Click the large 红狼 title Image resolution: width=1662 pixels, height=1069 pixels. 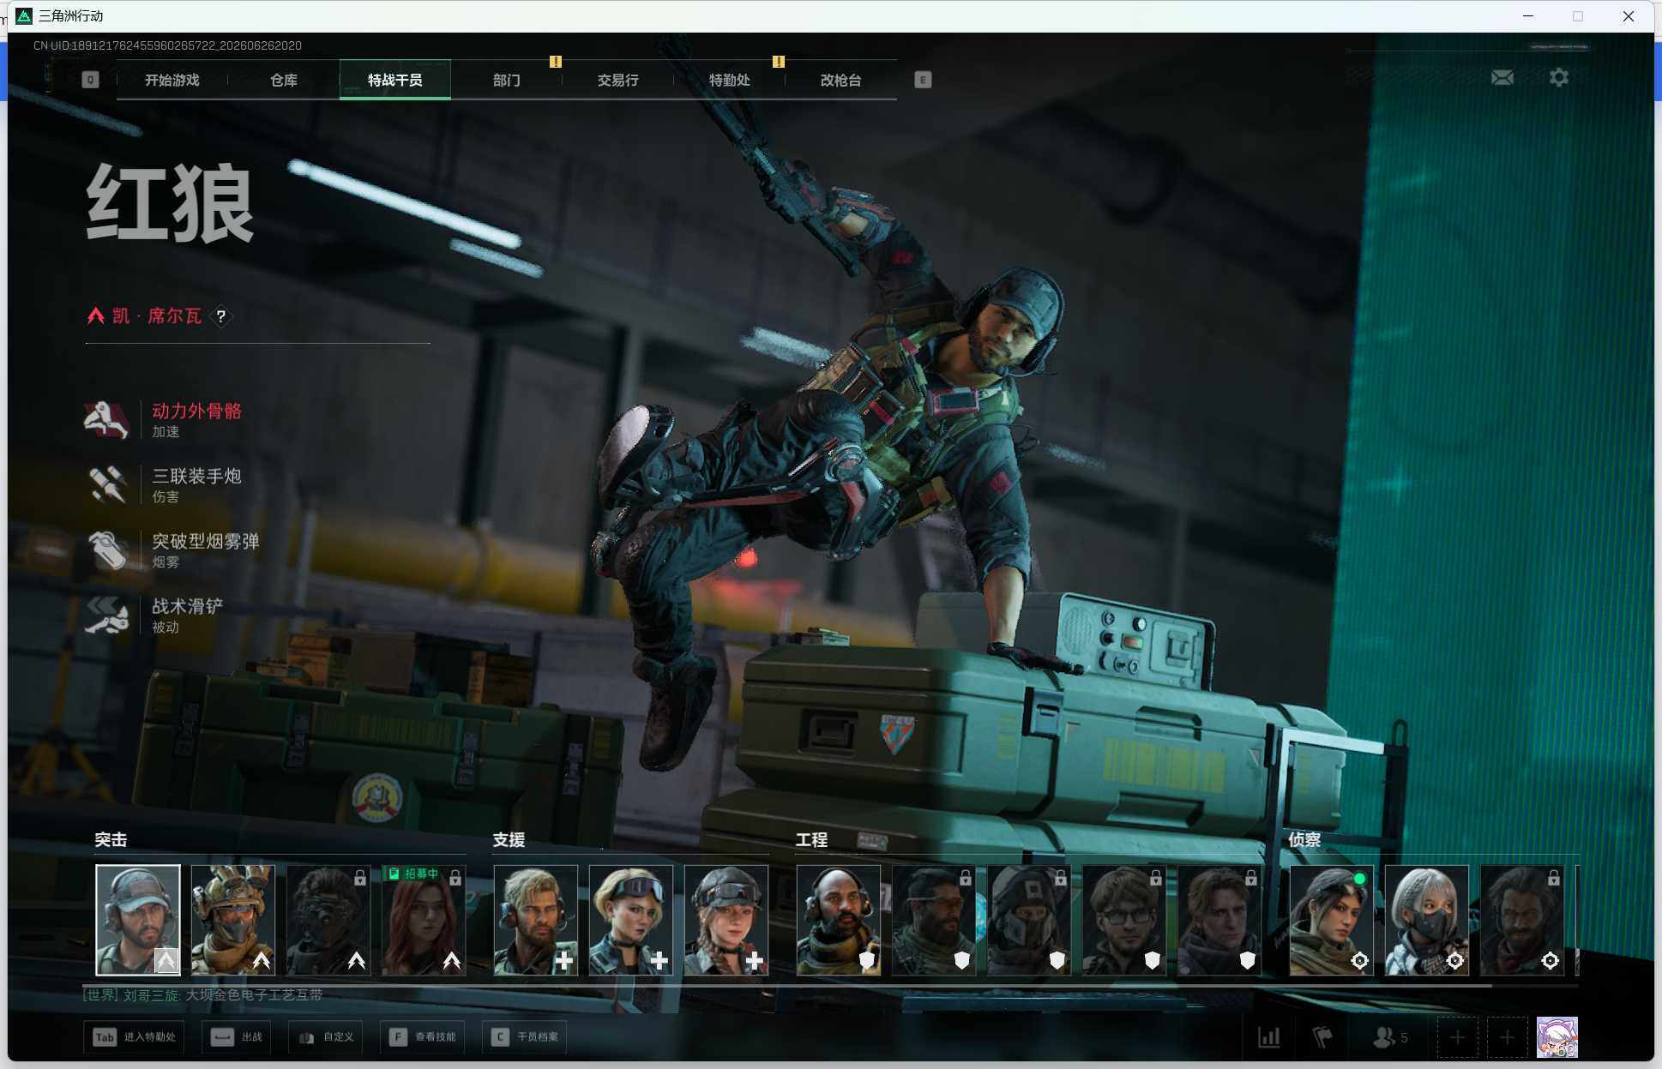pos(170,204)
